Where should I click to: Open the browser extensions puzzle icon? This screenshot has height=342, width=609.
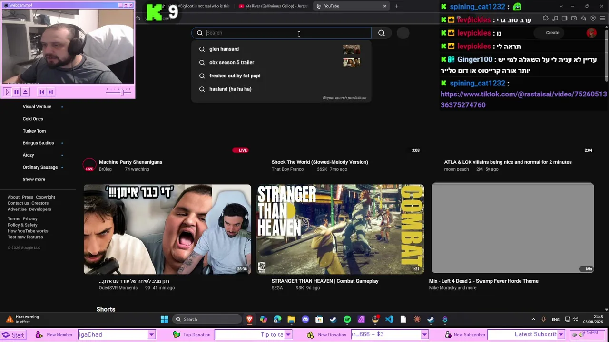click(x=546, y=19)
